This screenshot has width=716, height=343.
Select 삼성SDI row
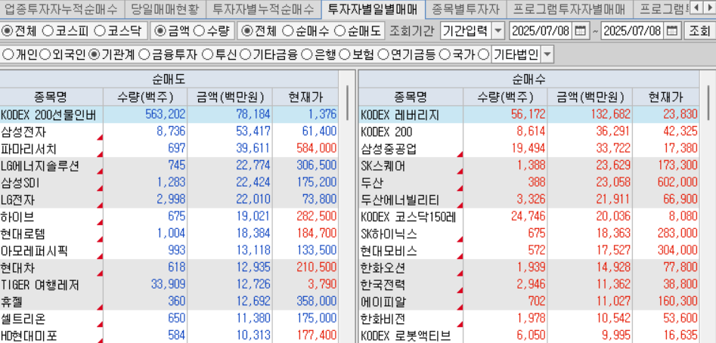tap(169, 183)
